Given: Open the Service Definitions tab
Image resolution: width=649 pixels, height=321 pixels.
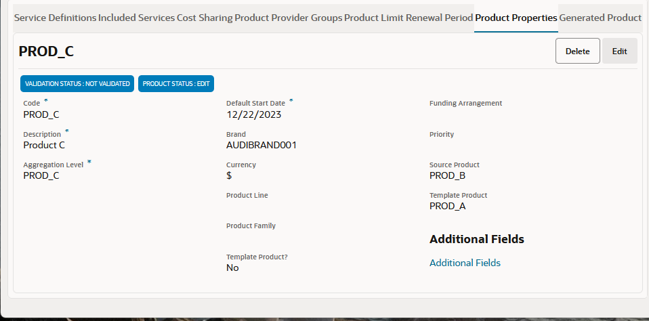Looking at the screenshot, I should pyautogui.click(x=56, y=18).
